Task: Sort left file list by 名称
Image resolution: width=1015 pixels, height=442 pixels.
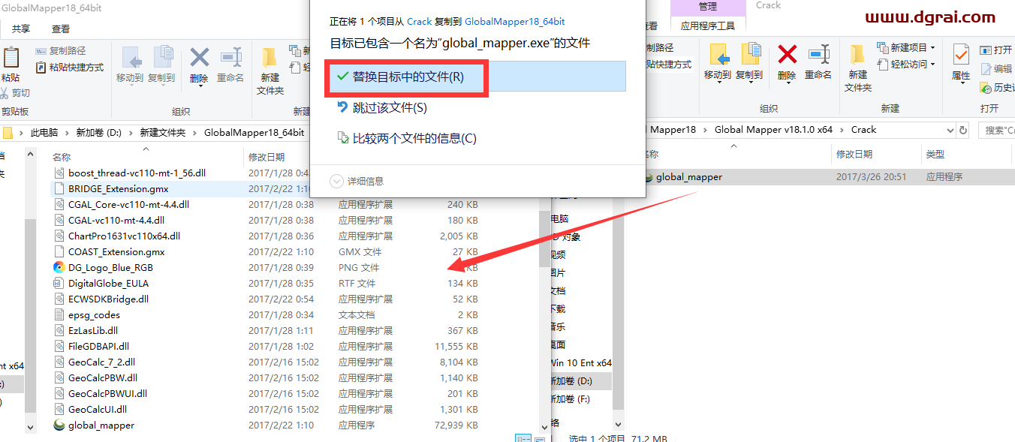Action: (x=62, y=157)
